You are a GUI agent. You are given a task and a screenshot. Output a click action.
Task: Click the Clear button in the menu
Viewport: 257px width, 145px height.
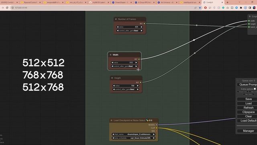(247, 116)
